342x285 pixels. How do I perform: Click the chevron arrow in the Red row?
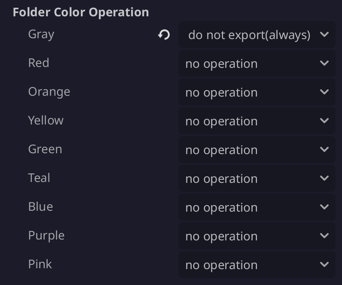[324, 64]
